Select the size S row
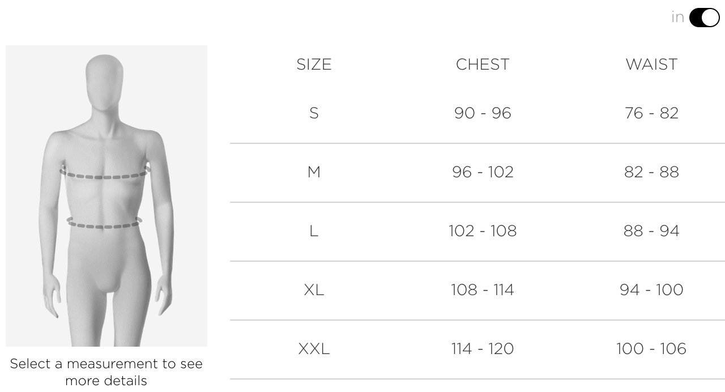Image resolution: width=725 pixels, height=392 pixels. click(x=314, y=113)
